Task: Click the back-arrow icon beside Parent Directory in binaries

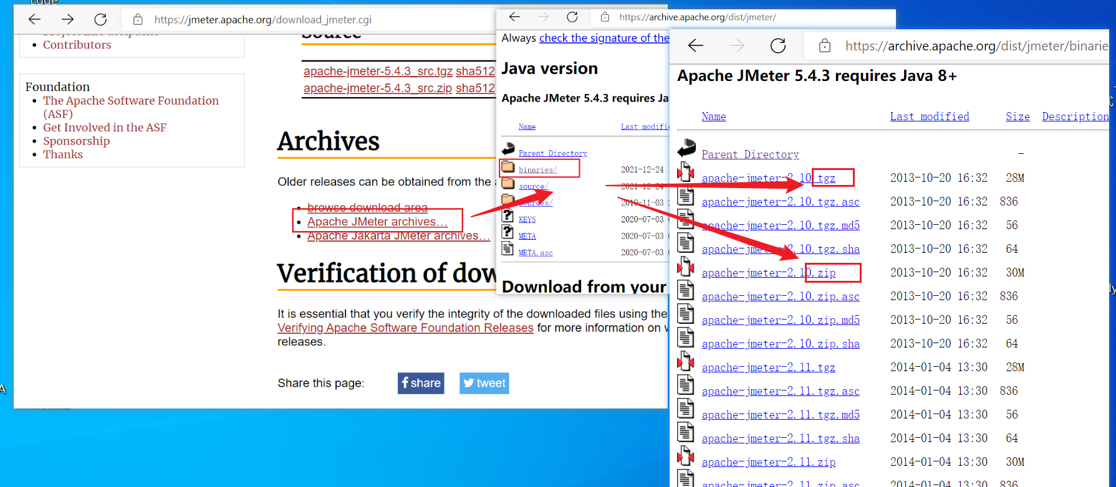Action: coord(686,148)
